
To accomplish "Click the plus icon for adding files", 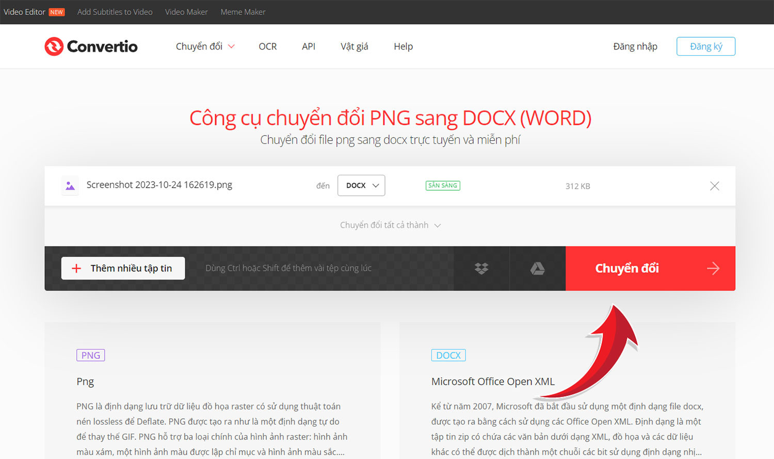I will tap(76, 268).
